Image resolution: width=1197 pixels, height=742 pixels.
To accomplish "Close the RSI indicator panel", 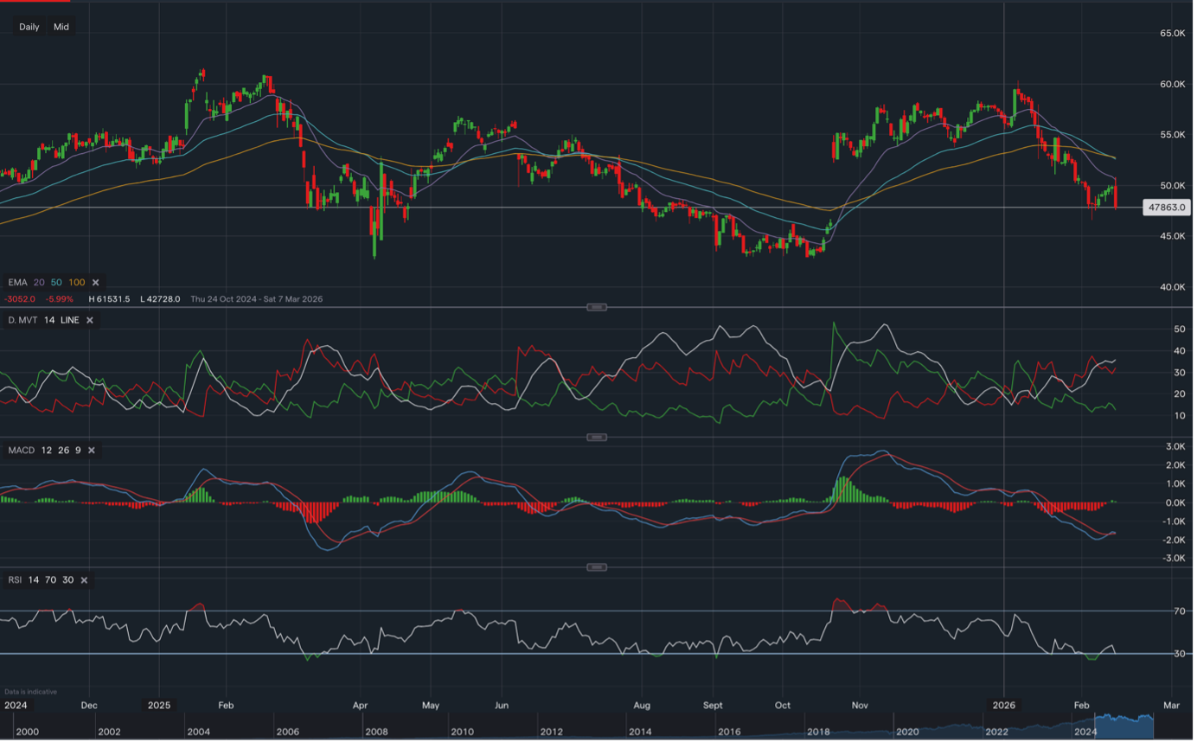I will click(84, 579).
